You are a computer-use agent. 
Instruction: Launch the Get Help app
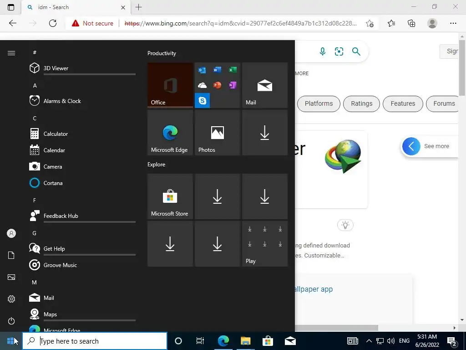pos(82,248)
